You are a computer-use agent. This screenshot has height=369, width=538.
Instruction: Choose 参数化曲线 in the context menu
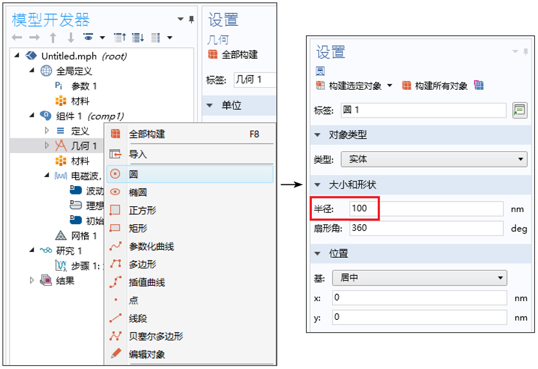pos(190,246)
